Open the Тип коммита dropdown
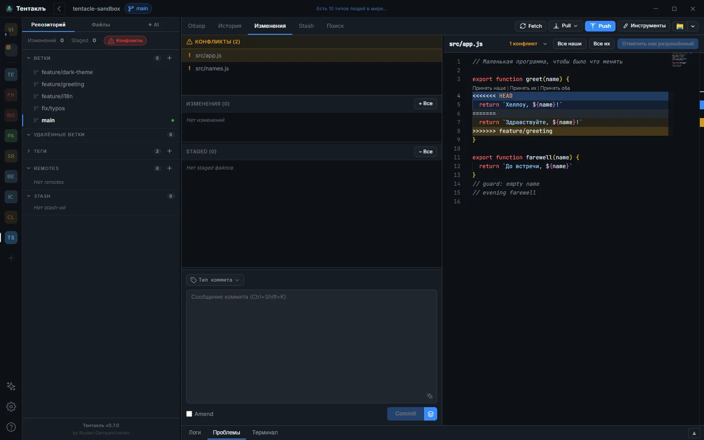Viewport: 704px width, 440px height. click(215, 280)
